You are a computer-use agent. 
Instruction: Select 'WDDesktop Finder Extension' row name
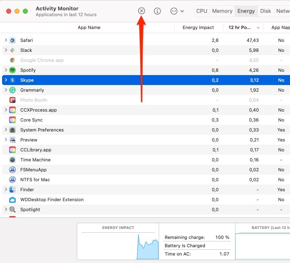(x=52, y=200)
